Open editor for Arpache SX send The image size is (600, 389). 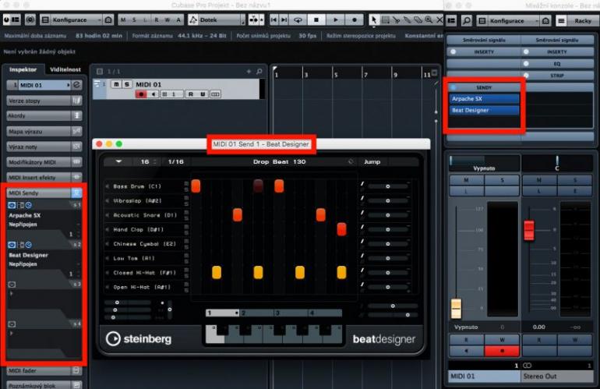click(x=29, y=205)
